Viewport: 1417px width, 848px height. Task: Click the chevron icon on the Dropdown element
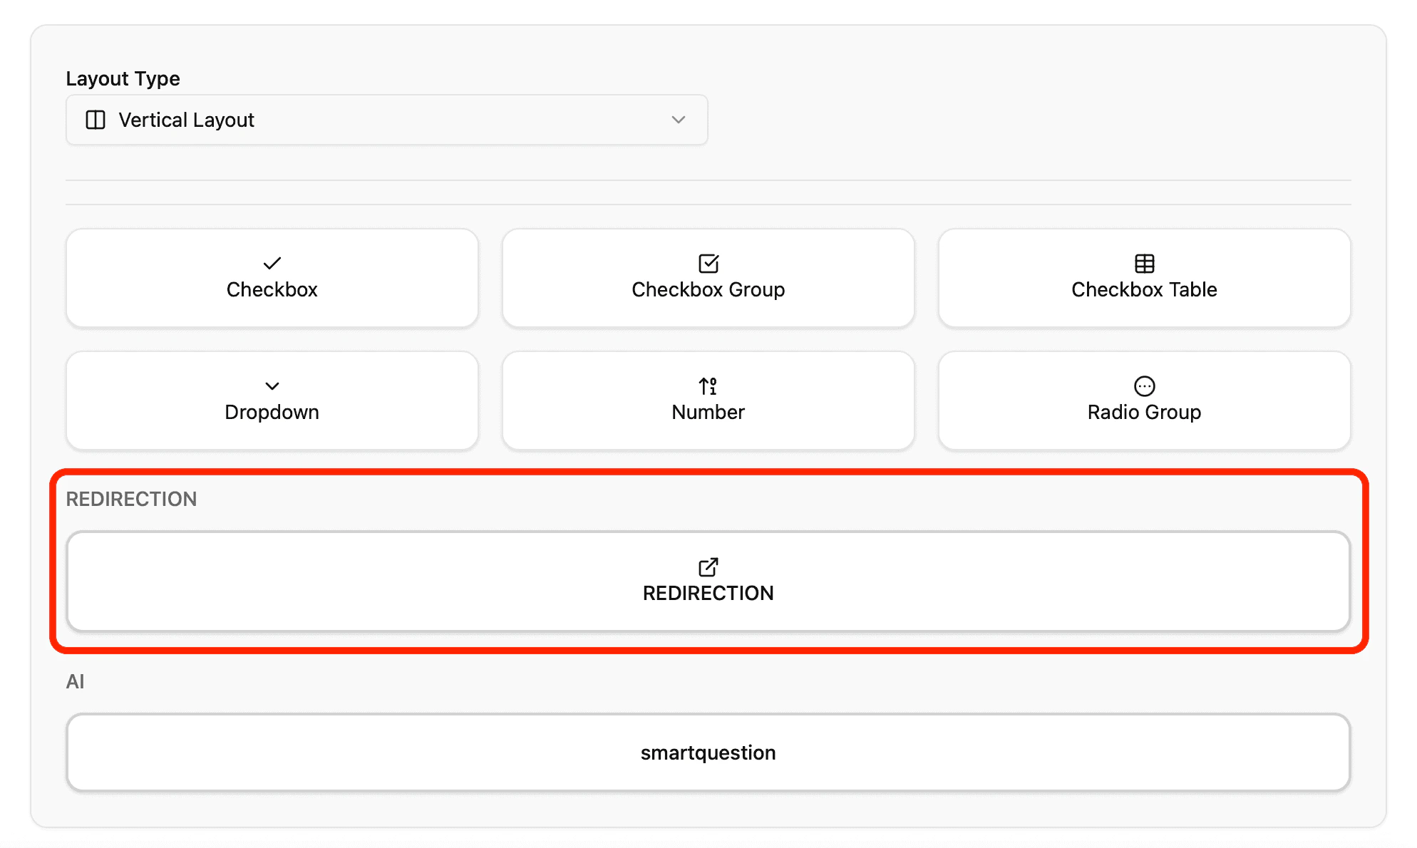pyautogui.click(x=272, y=386)
